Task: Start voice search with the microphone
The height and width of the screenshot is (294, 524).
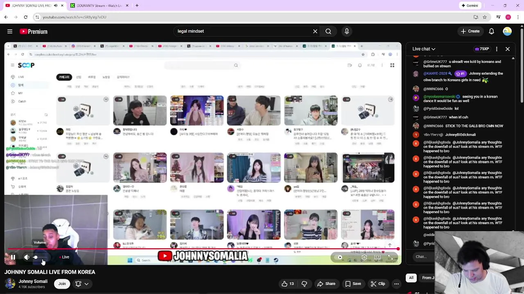Action: pyautogui.click(x=347, y=31)
